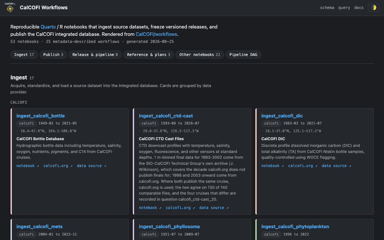
Task: Click coordinates 29.8–37.8°N, 126.5–117.3°W
Action: point(171,131)
